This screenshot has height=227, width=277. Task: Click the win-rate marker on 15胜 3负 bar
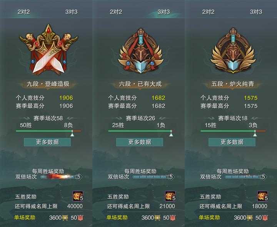pos(255,134)
